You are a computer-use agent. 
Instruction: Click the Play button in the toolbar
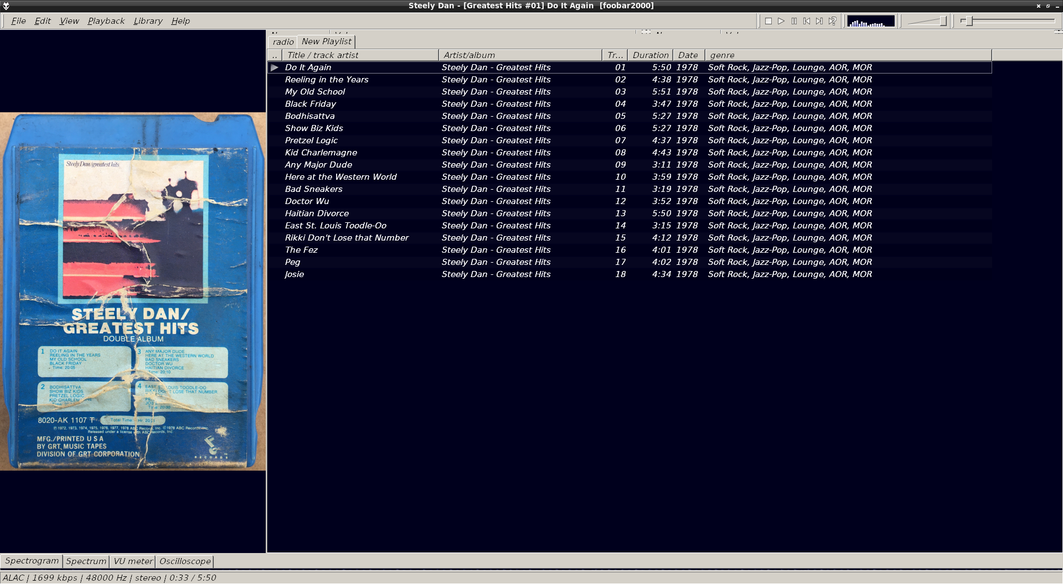tap(781, 21)
